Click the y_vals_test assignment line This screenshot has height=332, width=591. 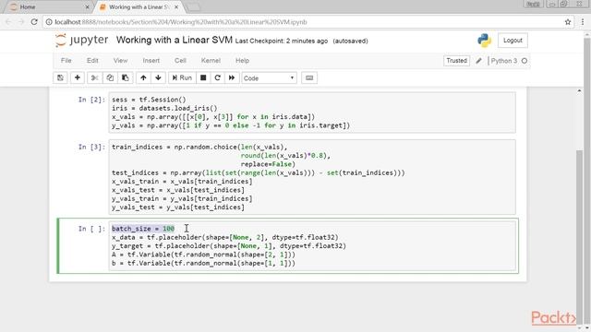tap(178, 207)
